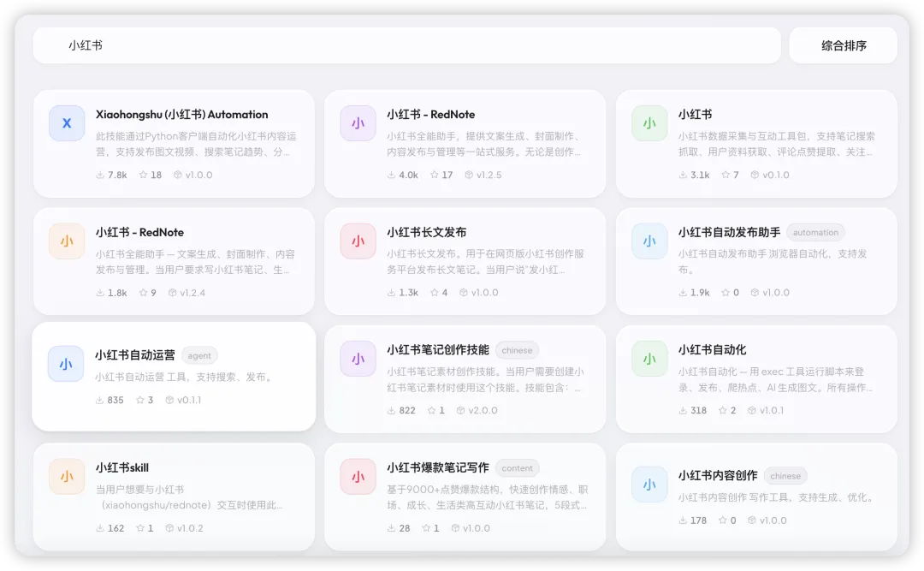Click the chinese tag on 小红书笔记创作技能
Screen dimensions: 924x571
point(517,350)
